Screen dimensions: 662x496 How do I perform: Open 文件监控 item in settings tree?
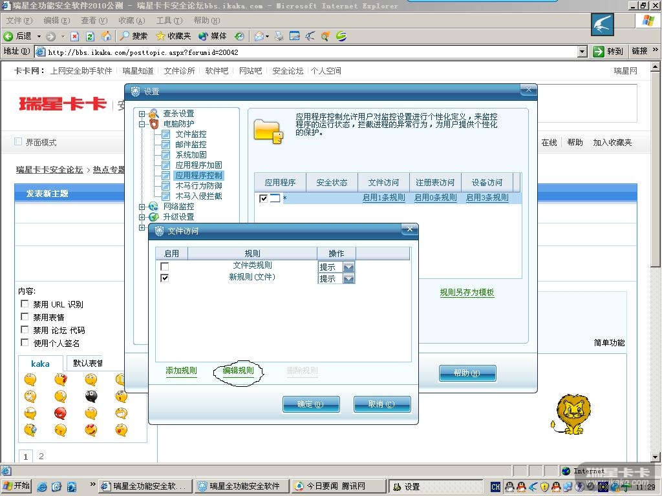(x=191, y=134)
